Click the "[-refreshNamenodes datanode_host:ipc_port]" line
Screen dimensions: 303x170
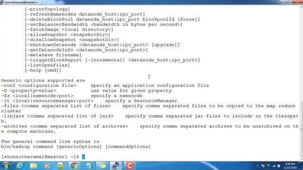pyautogui.click(x=85, y=14)
